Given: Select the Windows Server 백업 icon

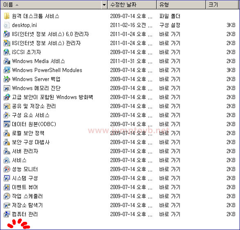Looking at the screenshot, I should pos(7,79).
